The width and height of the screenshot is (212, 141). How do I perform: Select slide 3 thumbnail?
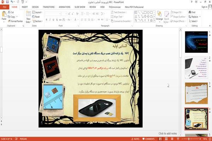196,93
